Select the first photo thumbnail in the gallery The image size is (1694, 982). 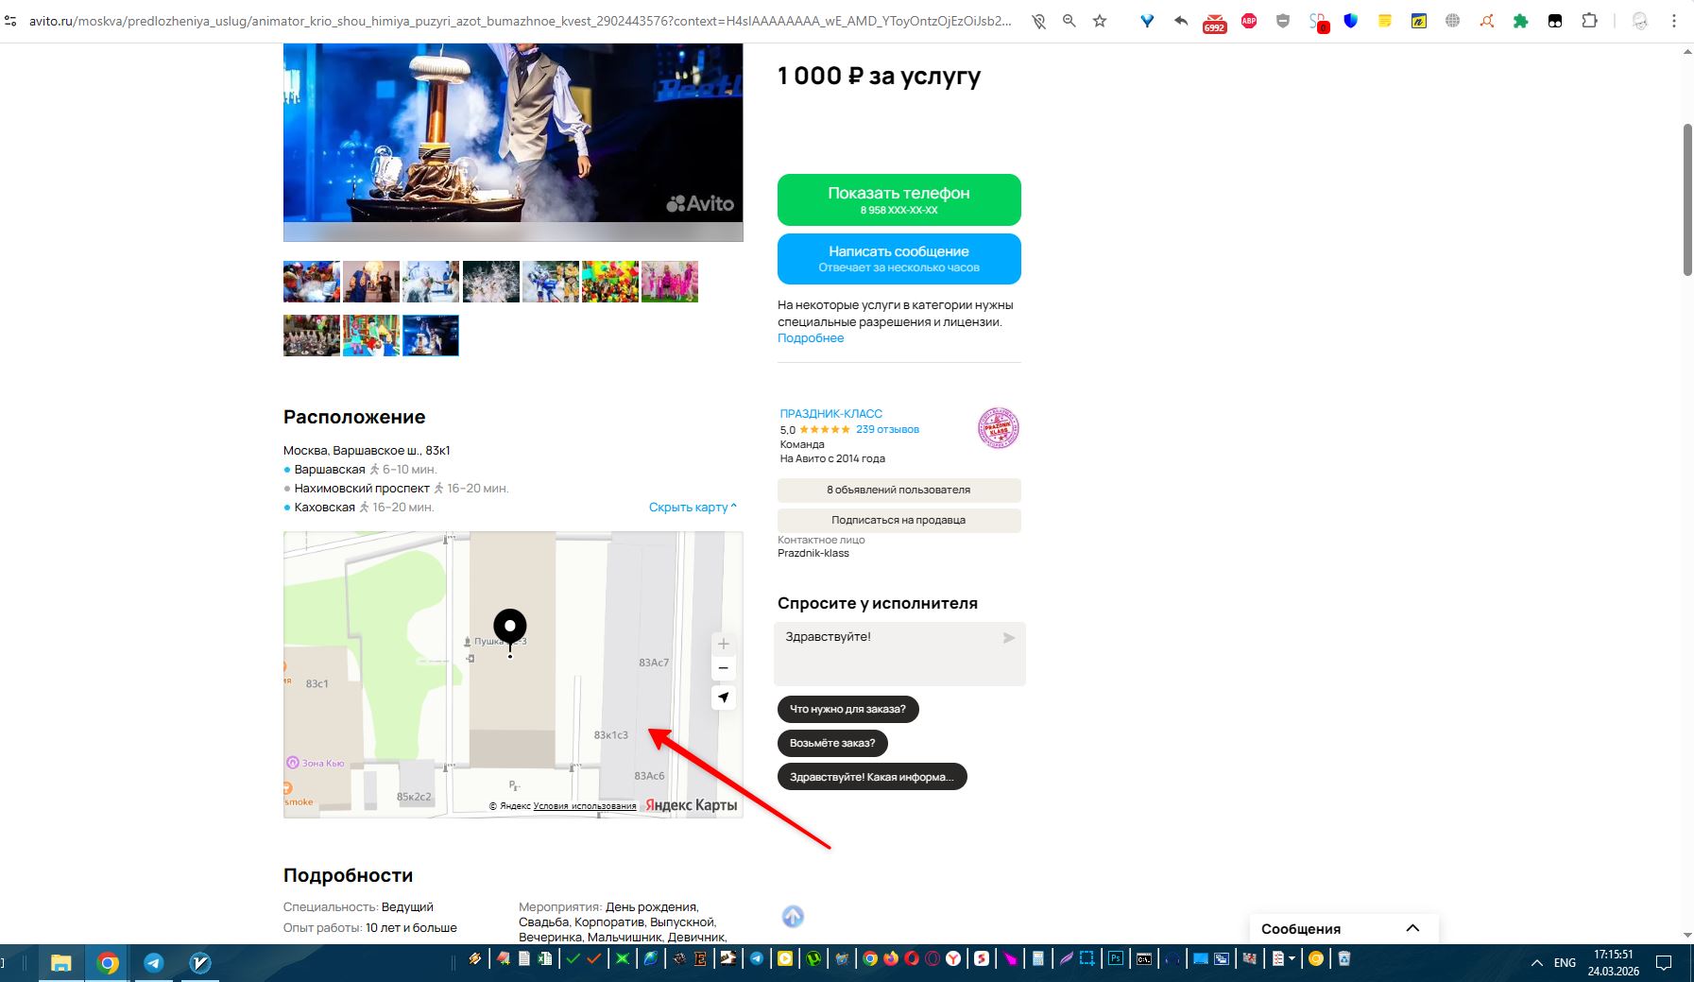312,282
